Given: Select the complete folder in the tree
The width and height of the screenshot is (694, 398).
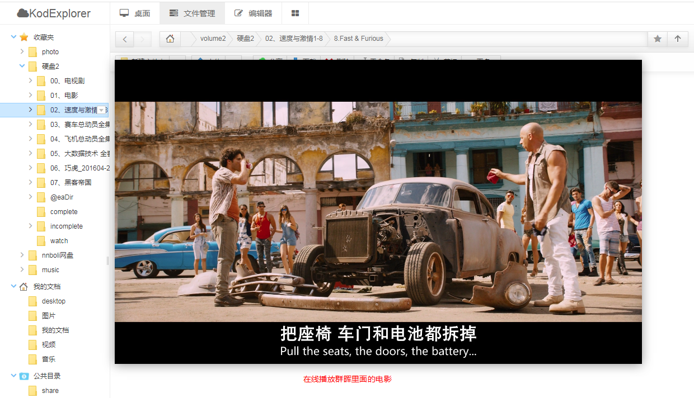Looking at the screenshot, I should tap(64, 211).
